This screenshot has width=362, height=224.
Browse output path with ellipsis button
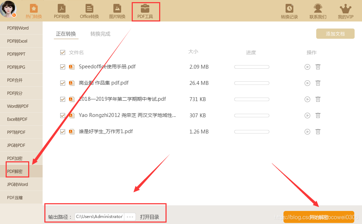click(x=130, y=217)
